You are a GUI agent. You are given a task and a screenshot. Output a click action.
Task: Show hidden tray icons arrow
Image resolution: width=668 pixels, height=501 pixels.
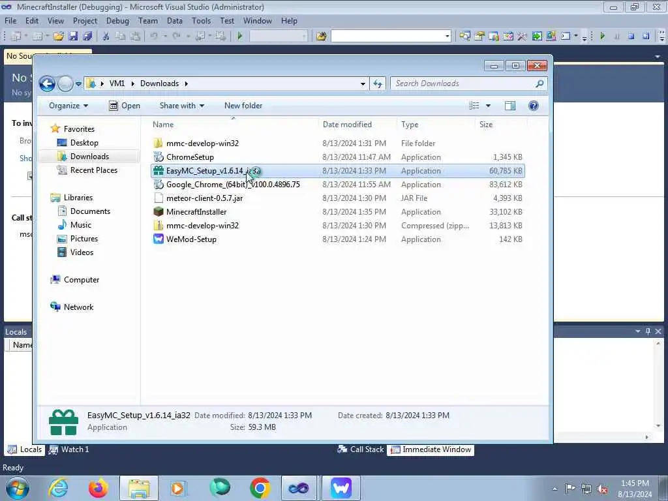pyautogui.click(x=554, y=489)
